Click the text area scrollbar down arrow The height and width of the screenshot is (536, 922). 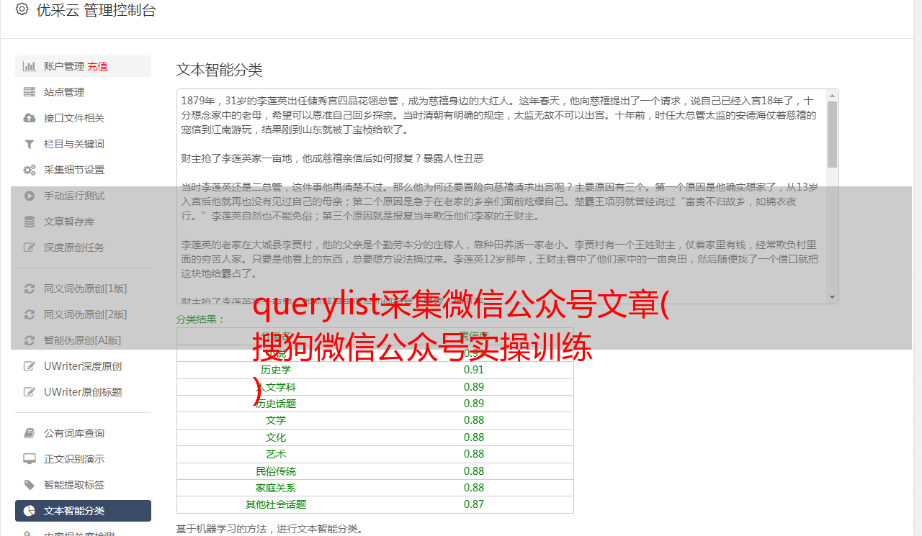click(833, 298)
